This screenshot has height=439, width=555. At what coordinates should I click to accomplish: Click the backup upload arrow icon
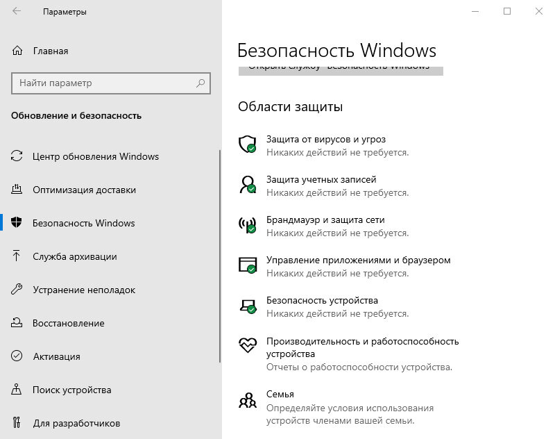click(x=16, y=256)
